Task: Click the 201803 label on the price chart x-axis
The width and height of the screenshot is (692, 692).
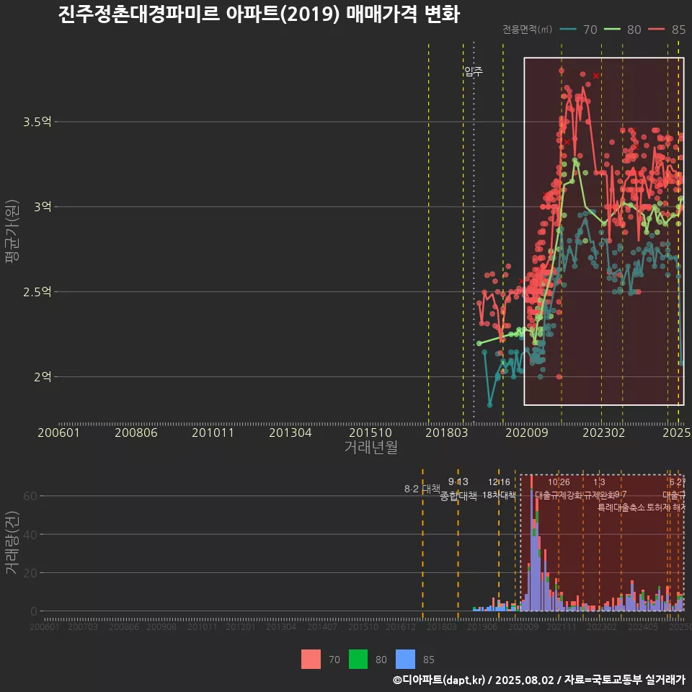Action: (447, 432)
